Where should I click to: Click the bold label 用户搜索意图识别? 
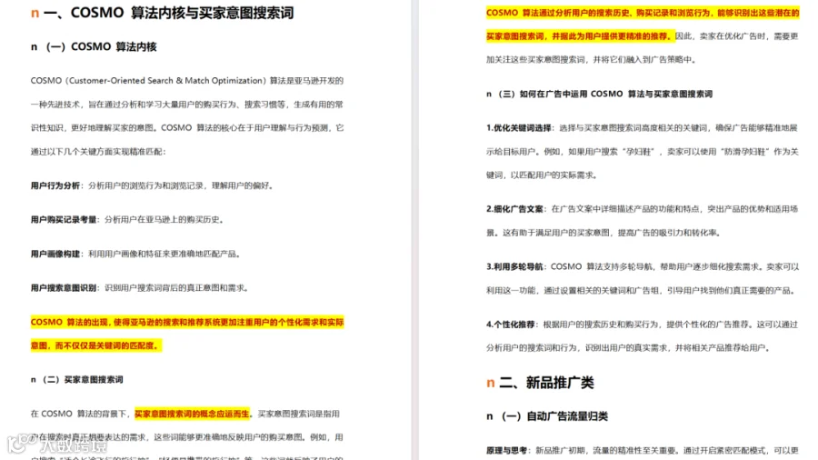pyautogui.click(x=64, y=288)
